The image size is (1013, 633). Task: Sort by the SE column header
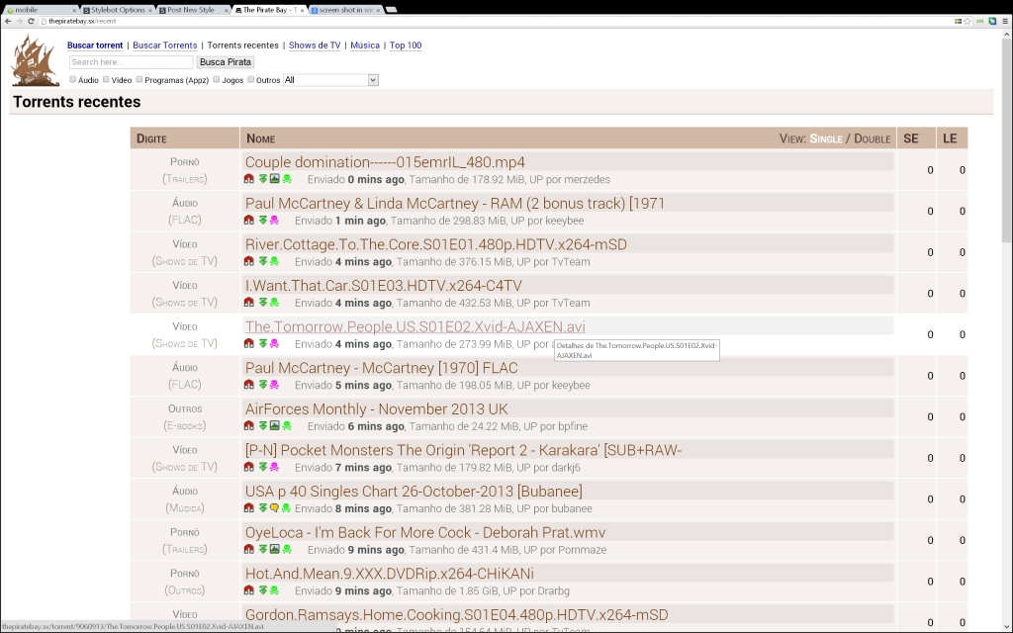point(911,138)
